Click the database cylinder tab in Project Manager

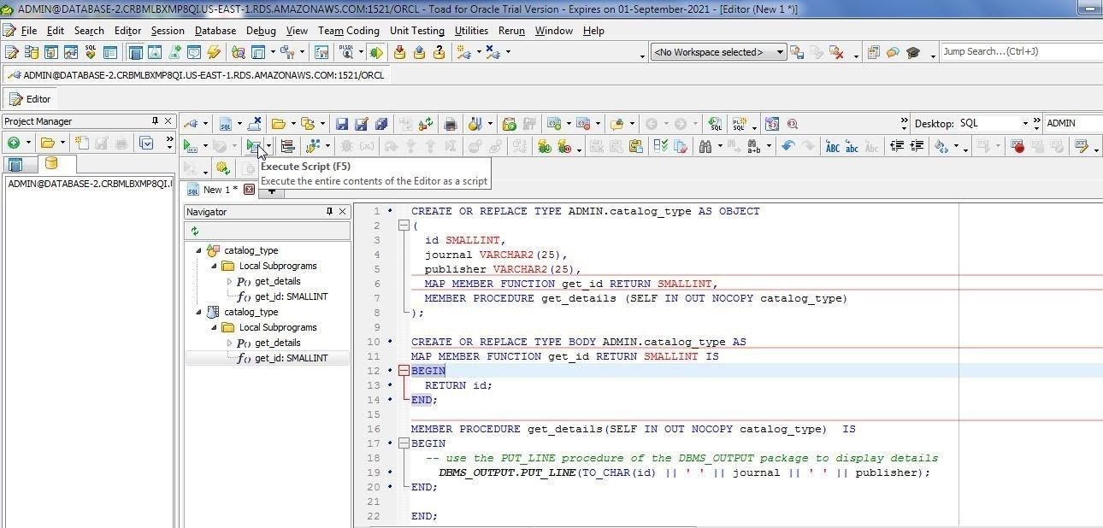50,163
